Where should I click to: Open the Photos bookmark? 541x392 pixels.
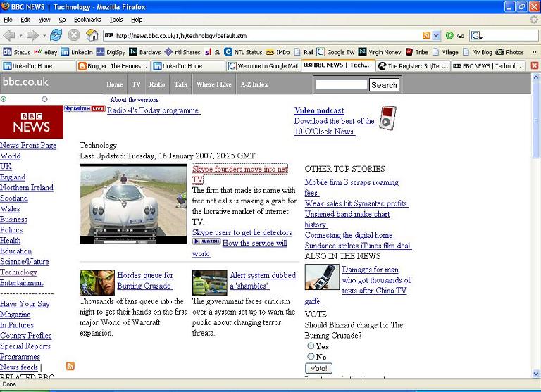click(509, 52)
